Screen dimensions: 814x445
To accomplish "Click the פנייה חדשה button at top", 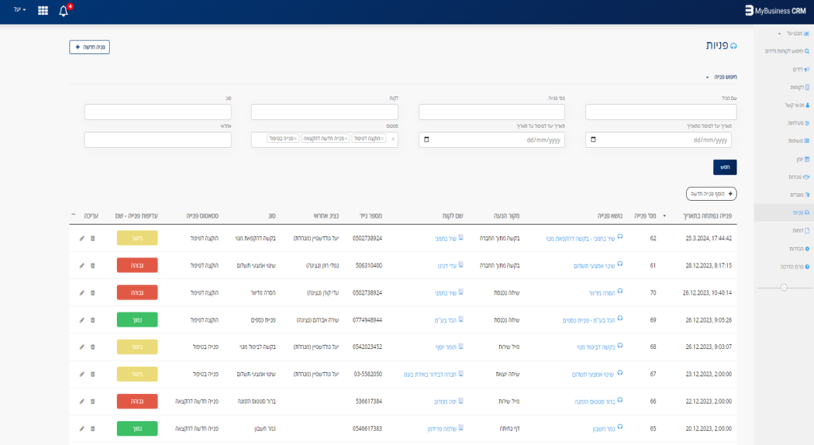I will click(x=89, y=47).
